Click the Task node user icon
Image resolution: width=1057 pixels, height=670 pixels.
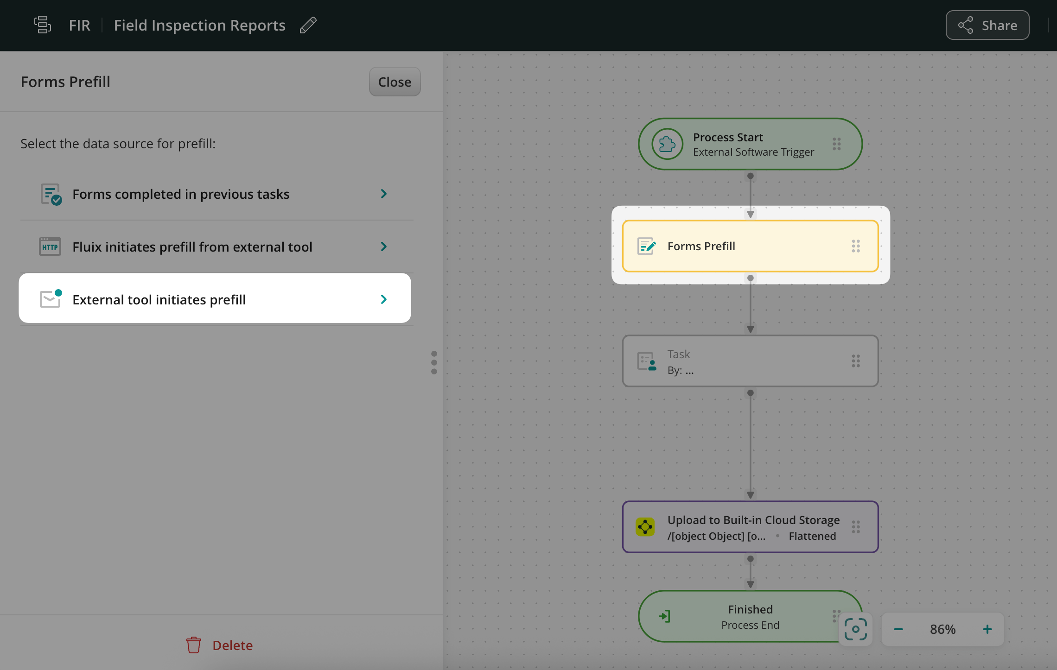pyautogui.click(x=646, y=361)
